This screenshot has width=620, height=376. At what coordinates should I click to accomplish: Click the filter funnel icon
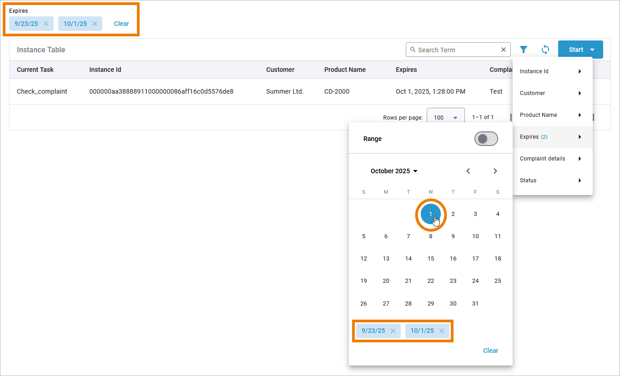point(524,50)
